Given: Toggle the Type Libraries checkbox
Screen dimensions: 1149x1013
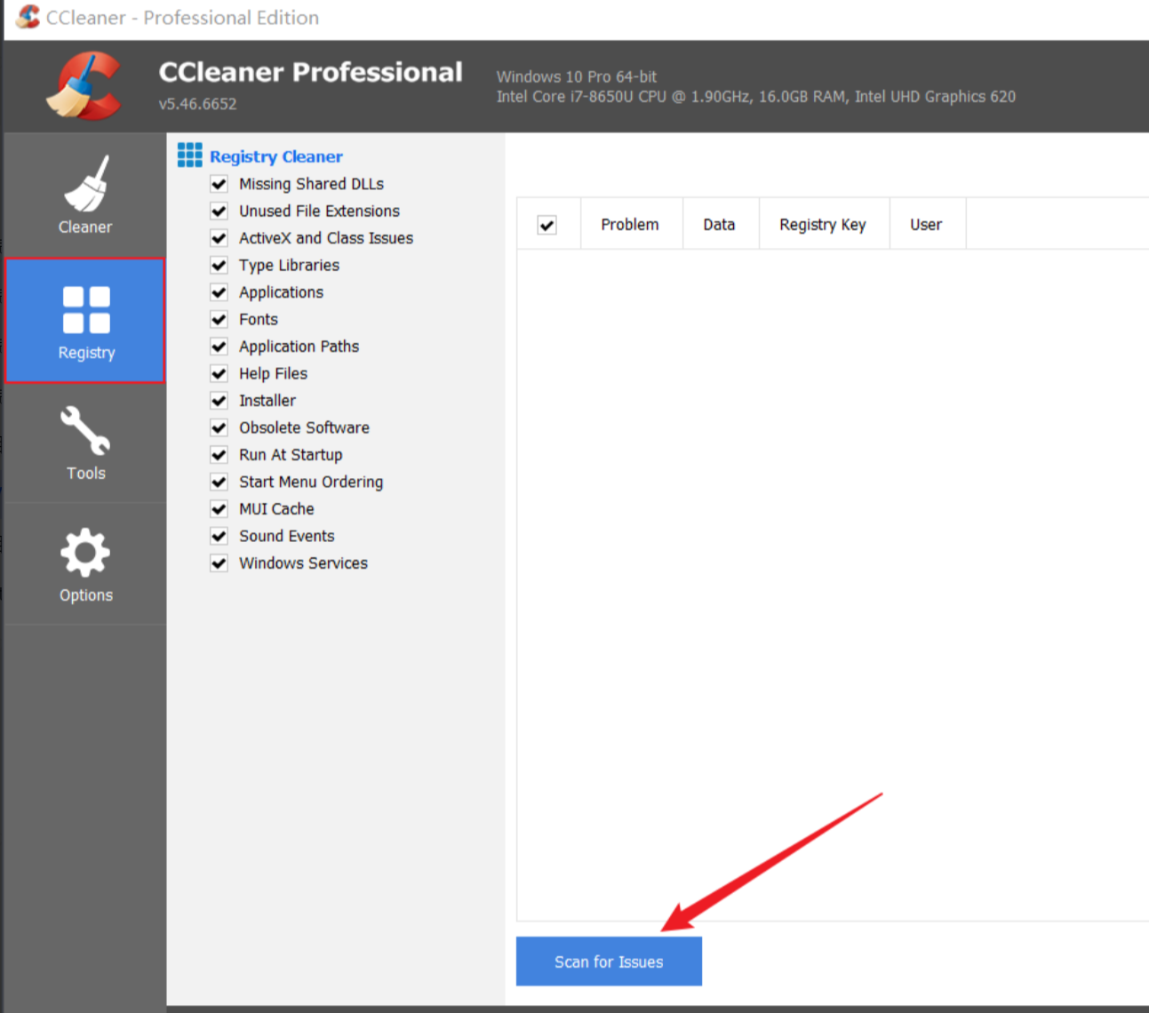Looking at the screenshot, I should [219, 265].
